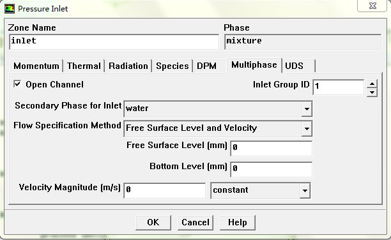Open Secondary Phase for Inlet dropdown
The image size is (391, 240).
pyautogui.click(x=307, y=109)
